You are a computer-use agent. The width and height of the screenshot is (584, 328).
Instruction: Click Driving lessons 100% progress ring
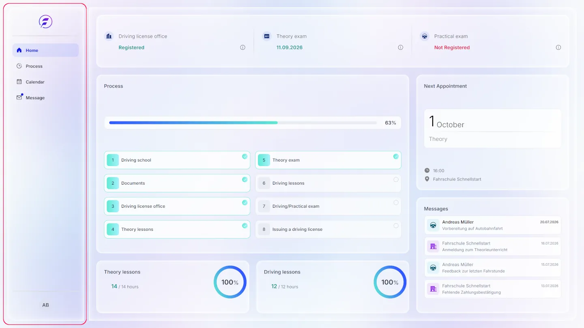click(390, 282)
